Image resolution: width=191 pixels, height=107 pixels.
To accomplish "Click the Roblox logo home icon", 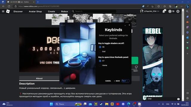I will pyautogui.click(x=8, y=11).
